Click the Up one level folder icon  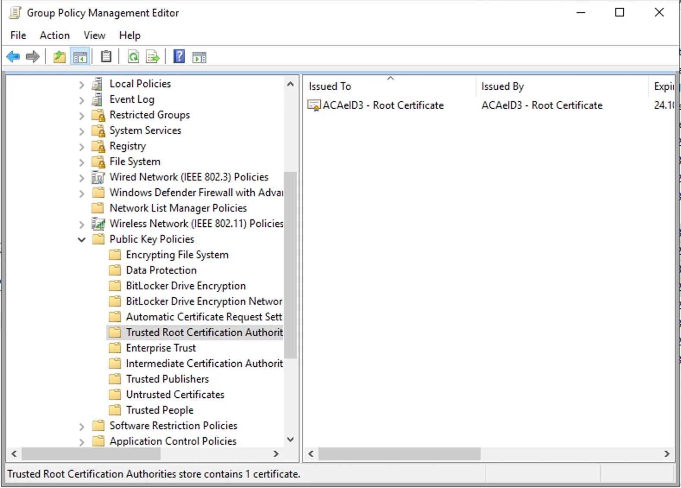[59, 57]
